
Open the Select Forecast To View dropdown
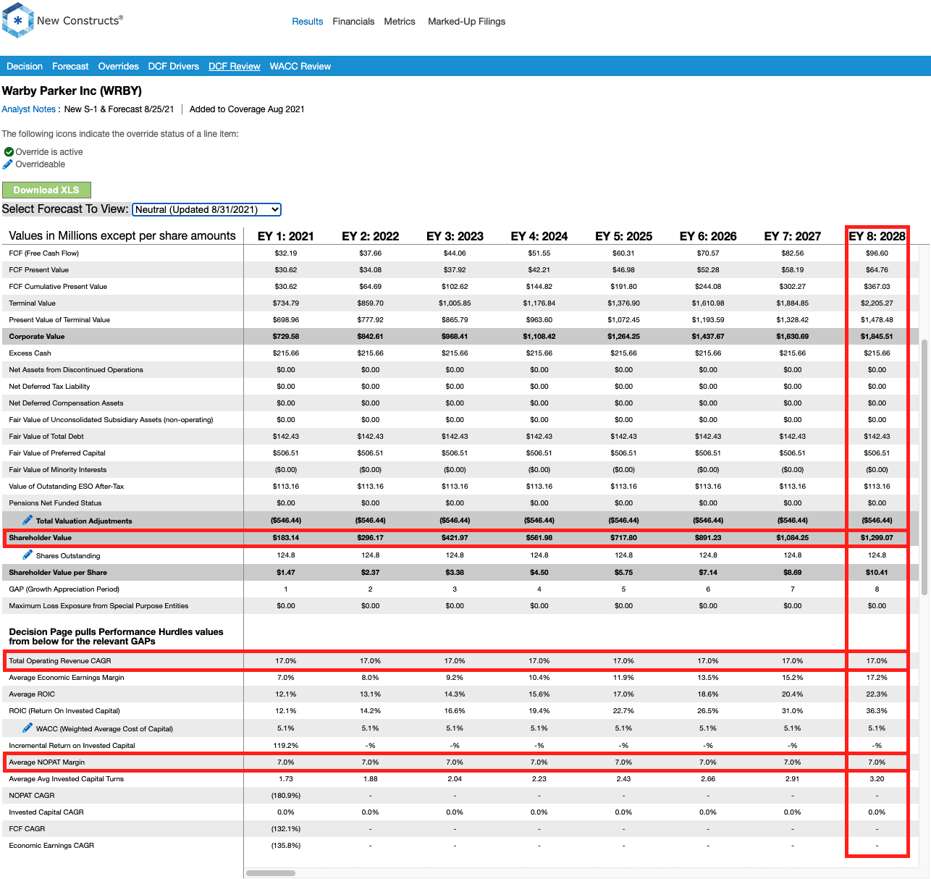pos(207,209)
